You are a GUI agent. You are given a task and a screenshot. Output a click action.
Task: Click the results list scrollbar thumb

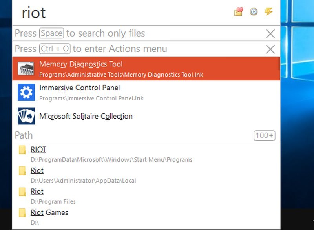coord(279,64)
